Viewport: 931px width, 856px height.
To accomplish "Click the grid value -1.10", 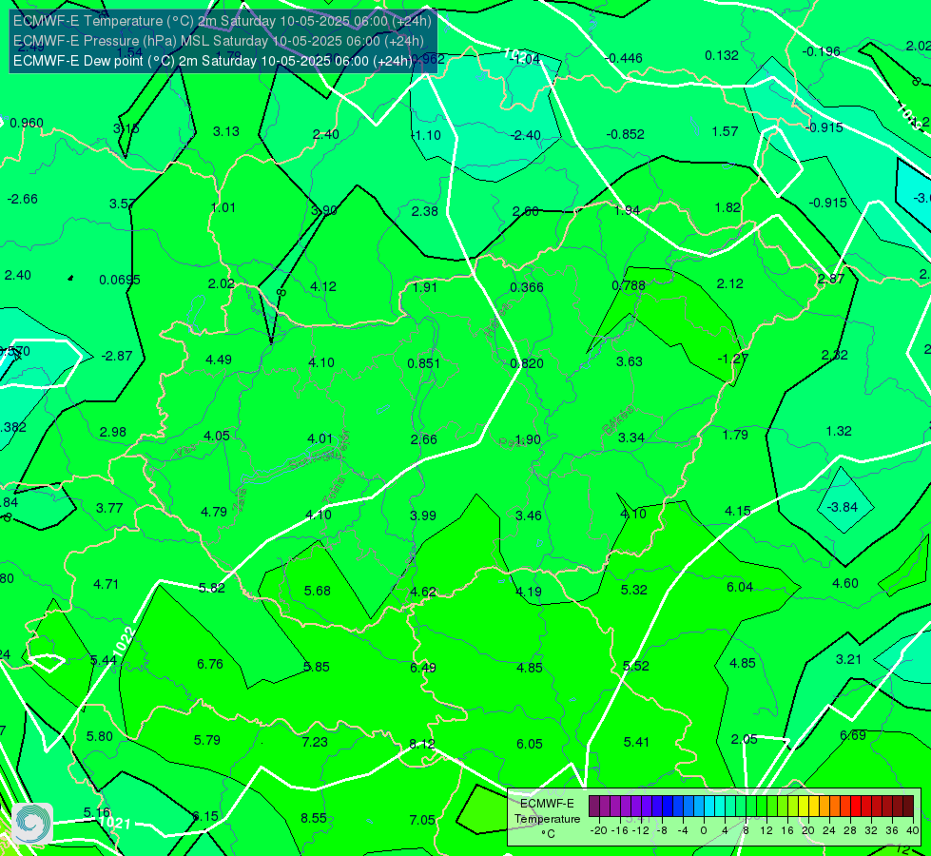I will (426, 135).
